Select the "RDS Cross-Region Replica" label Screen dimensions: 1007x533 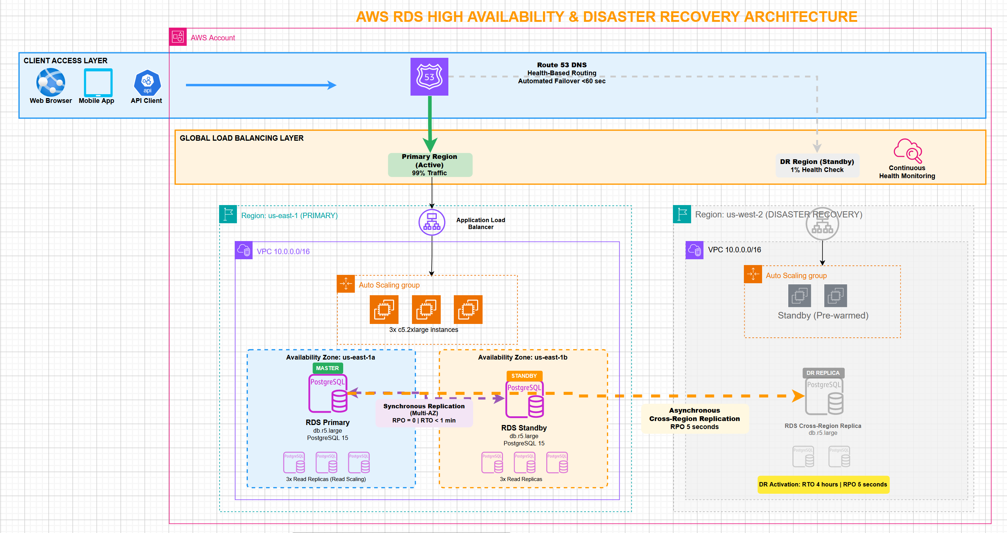tap(823, 426)
